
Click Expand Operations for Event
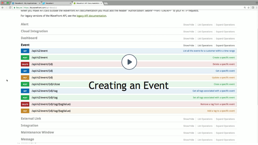[x=225, y=46]
